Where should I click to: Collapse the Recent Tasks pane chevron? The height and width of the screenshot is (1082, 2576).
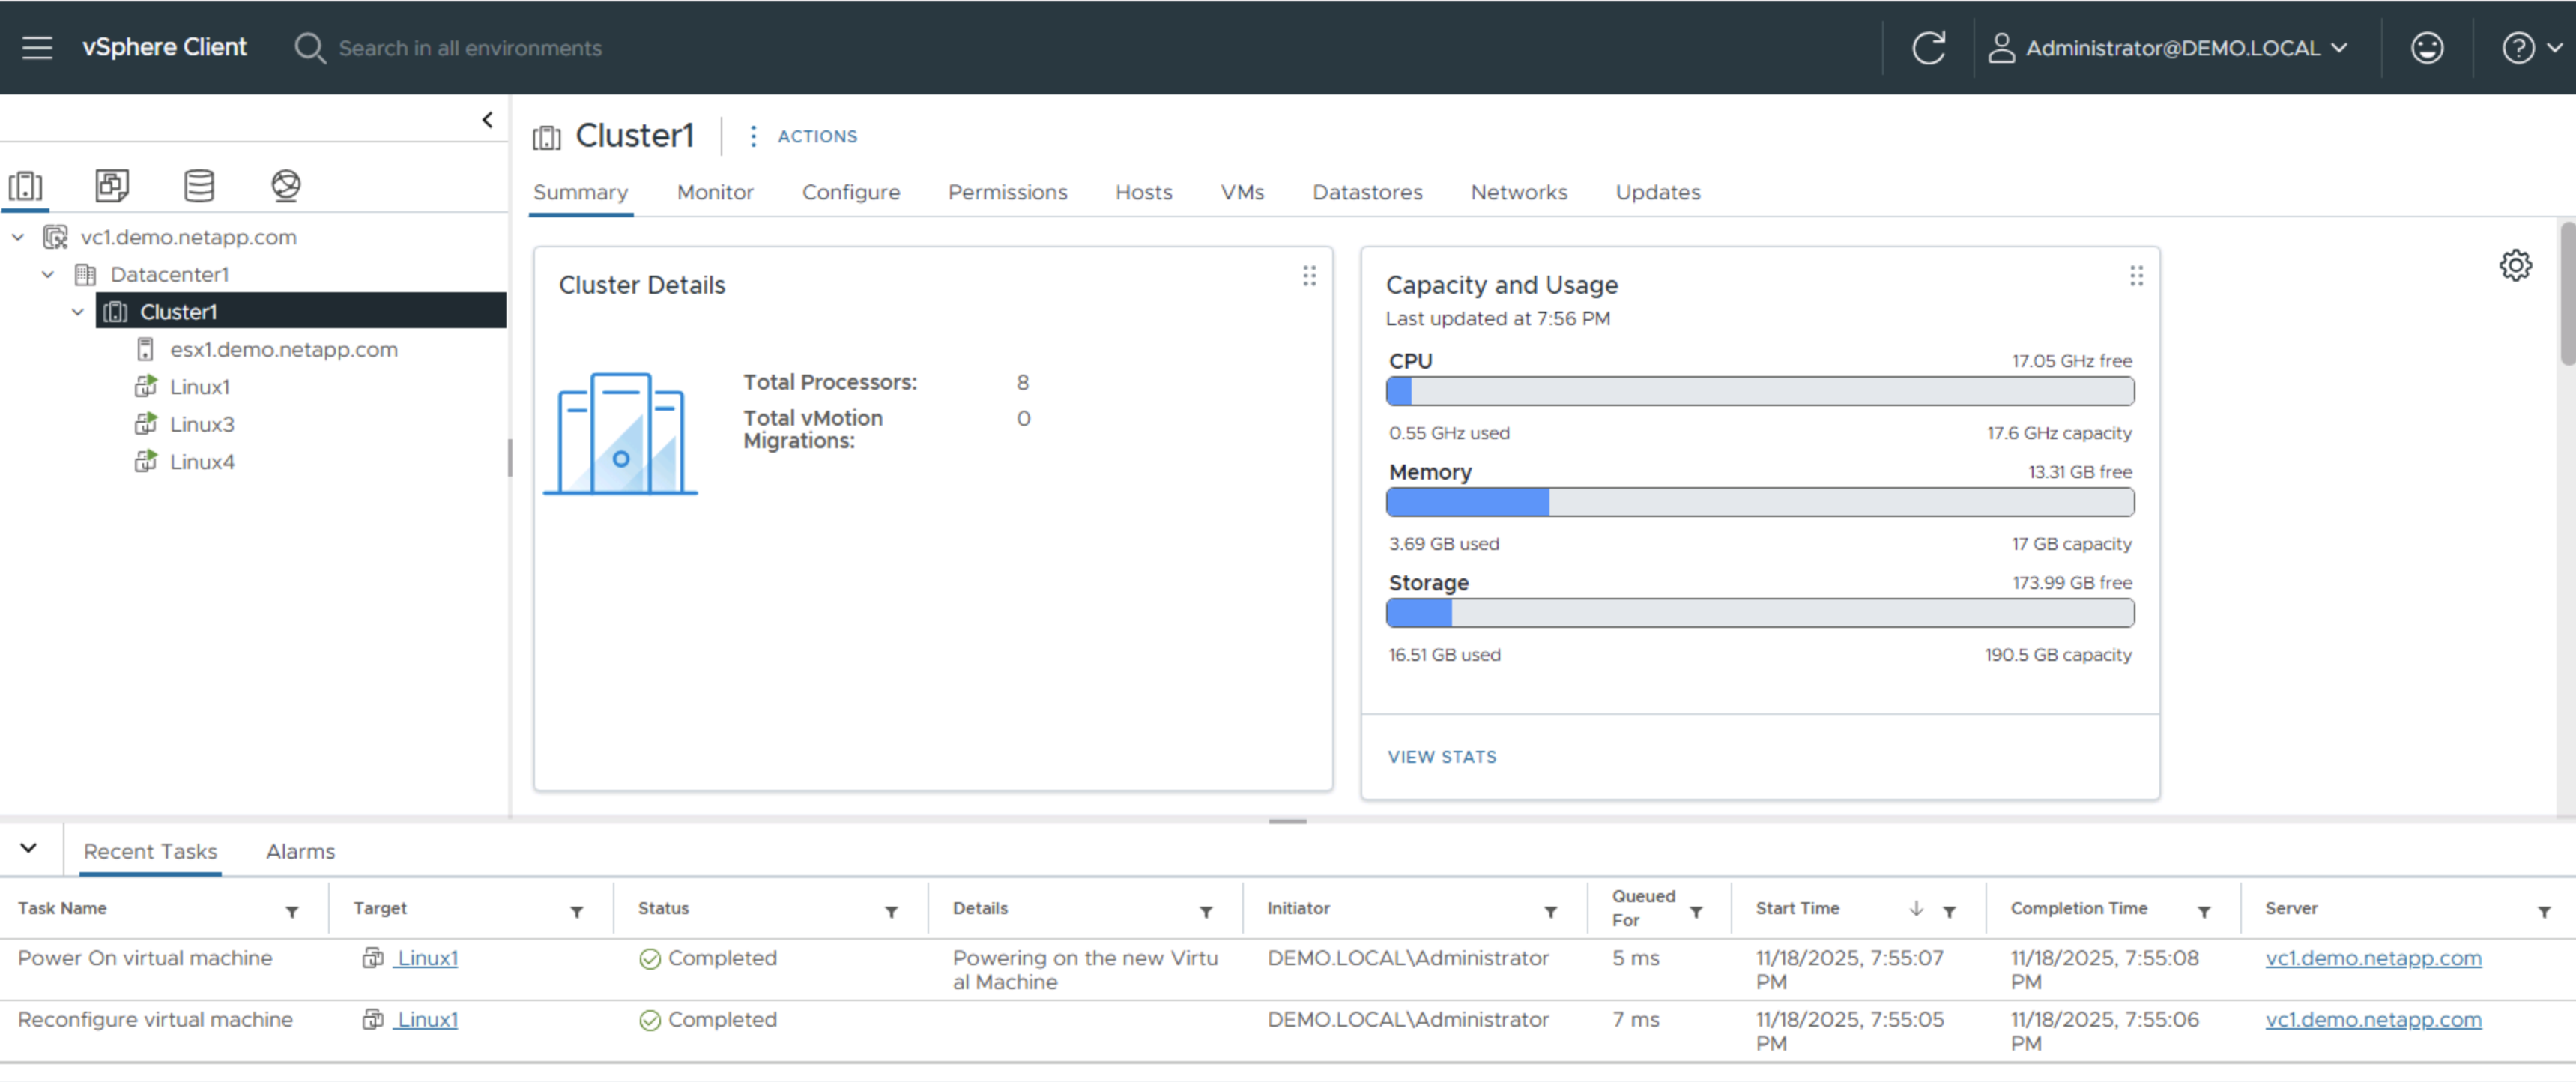click(28, 848)
